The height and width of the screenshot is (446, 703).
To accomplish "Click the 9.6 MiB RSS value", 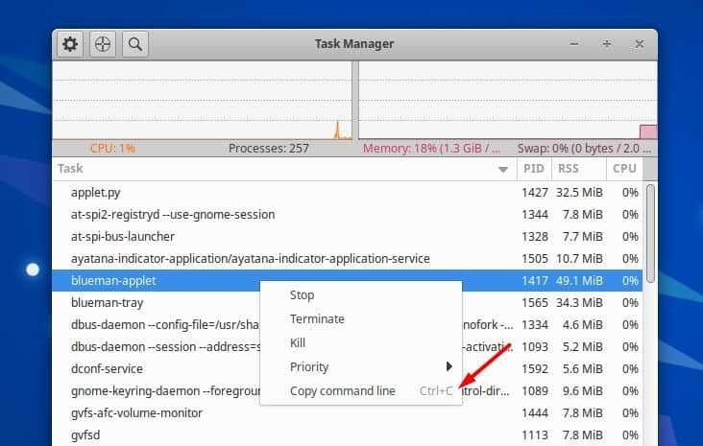I will (x=582, y=391).
